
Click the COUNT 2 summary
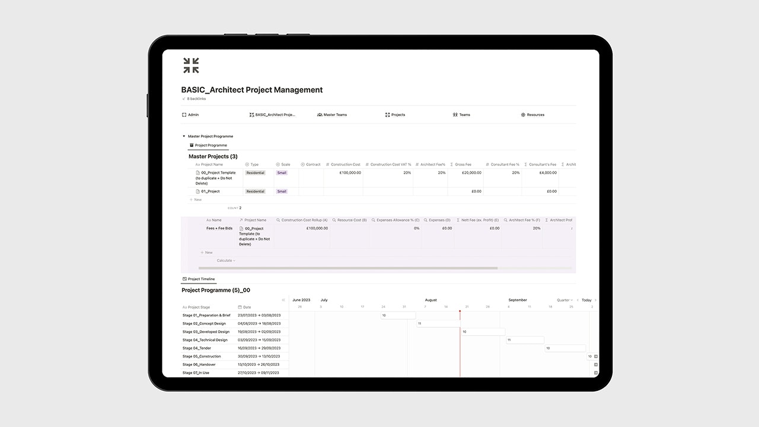tap(235, 208)
